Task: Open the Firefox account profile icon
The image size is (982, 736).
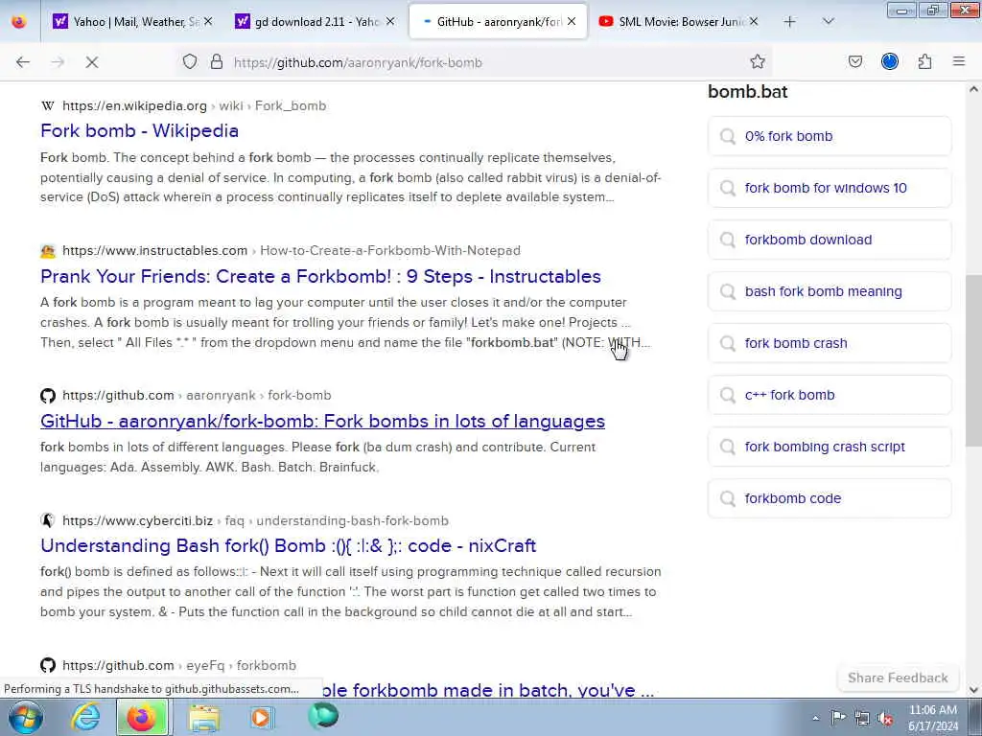Action: (x=890, y=61)
